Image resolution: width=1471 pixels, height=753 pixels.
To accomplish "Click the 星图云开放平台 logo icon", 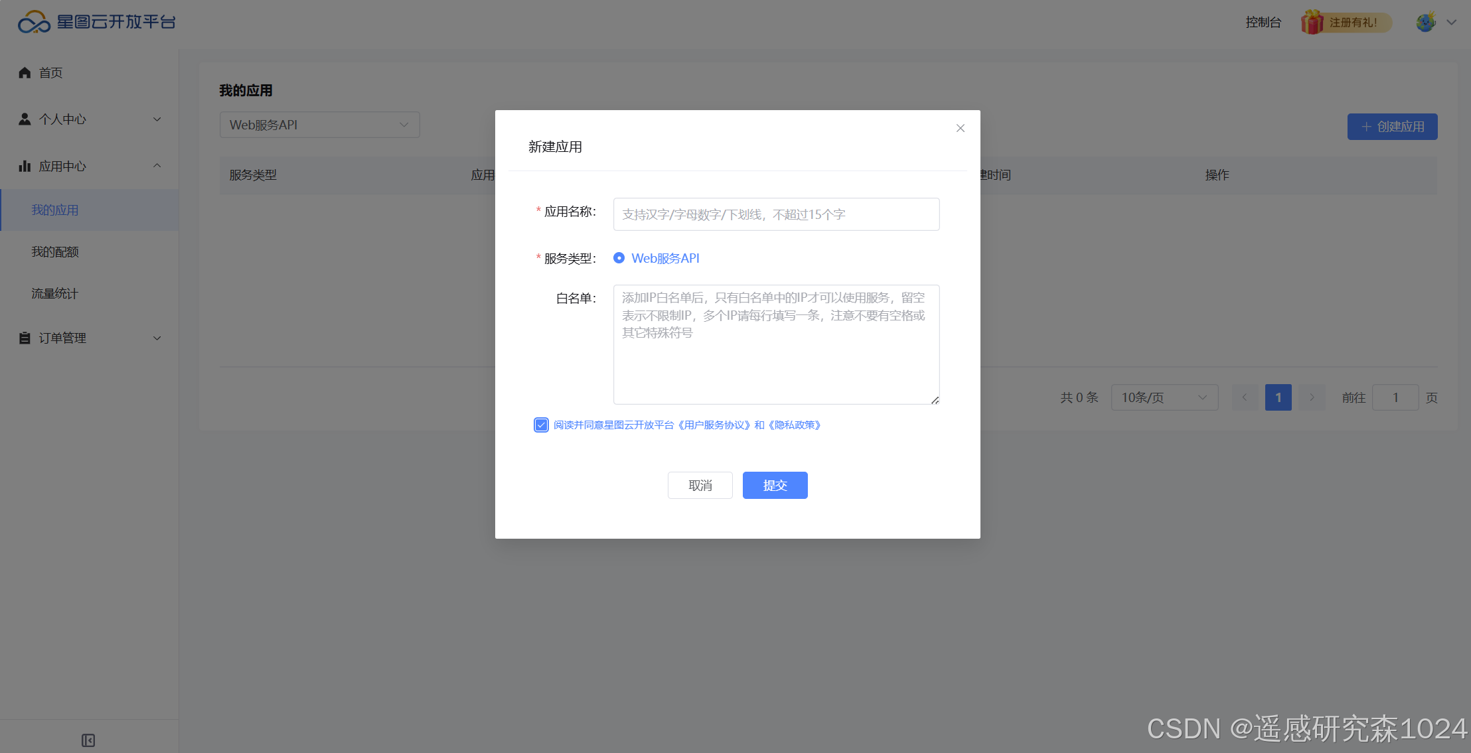I will (x=34, y=23).
